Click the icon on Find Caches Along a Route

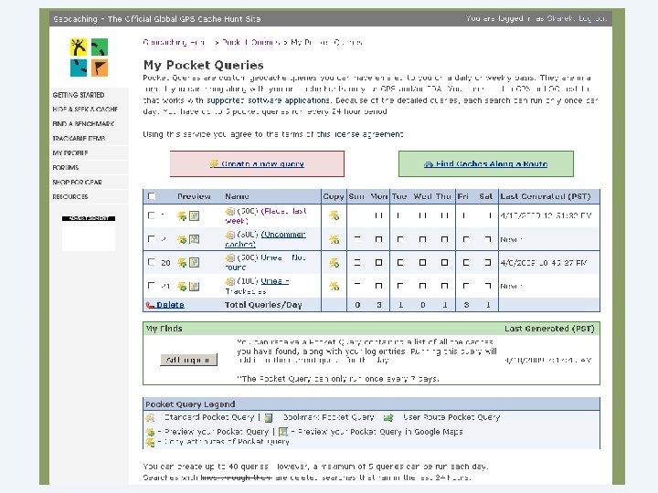(429, 164)
